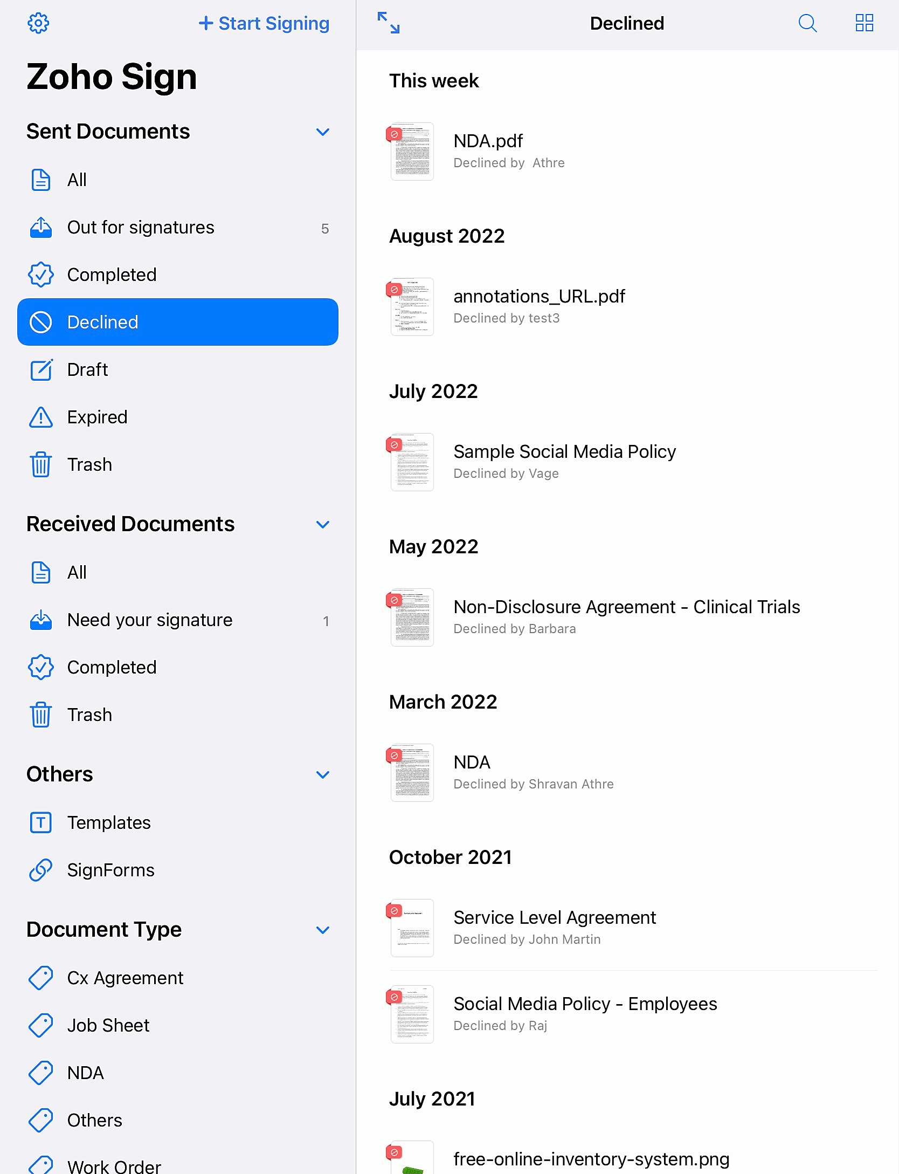This screenshot has width=899, height=1174.
Task: Click the annotations_URL.pdf thumbnail
Action: (x=412, y=307)
